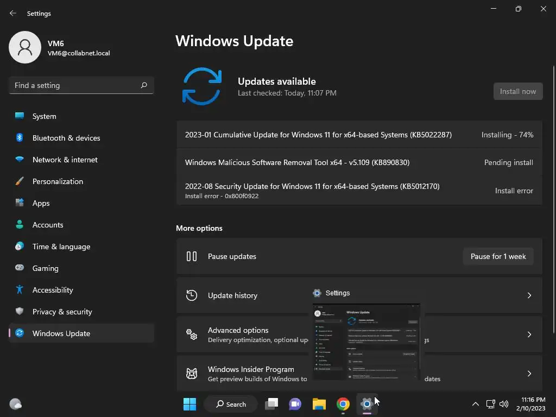The height and width of the screenshot is (417, 556).
Task: Select the KB5012170 Security Update entry
Action: tap(359, 191)
